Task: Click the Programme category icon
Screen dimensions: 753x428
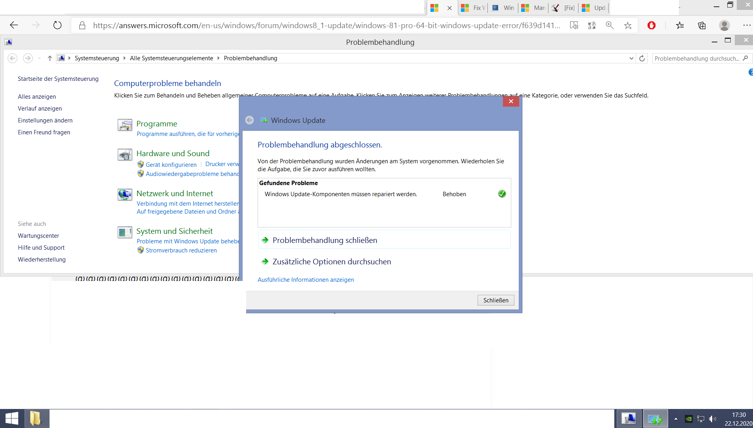Action: coord(125,125)
